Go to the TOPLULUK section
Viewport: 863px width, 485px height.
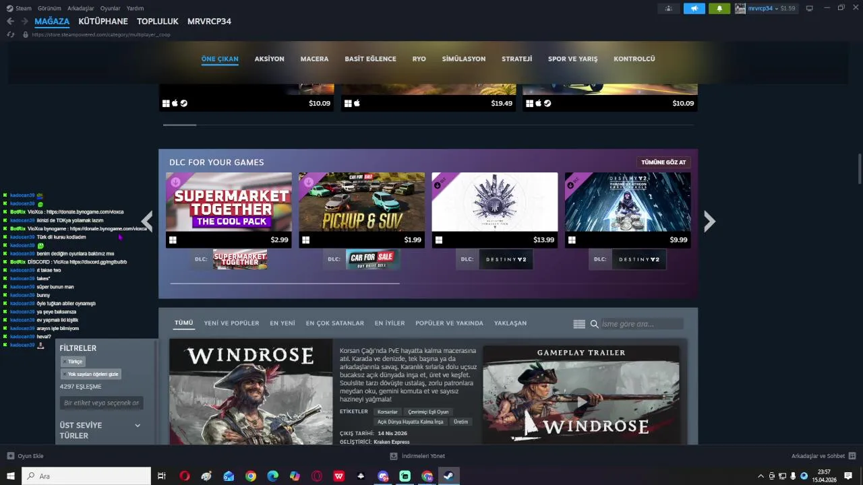(x=158, y=22)
